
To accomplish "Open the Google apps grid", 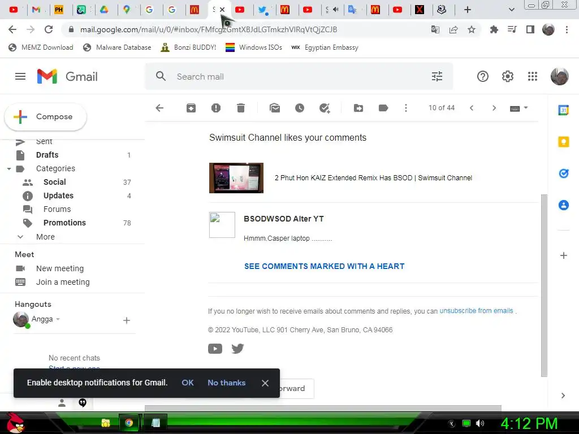I will coord(533,76).
